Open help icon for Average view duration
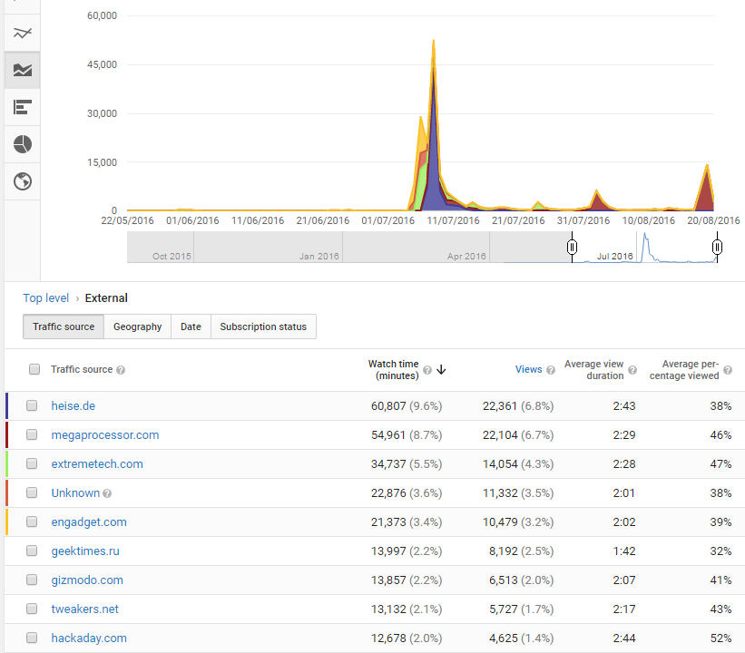Image resolution: width=745 pixels, height=653 pixels. pos(632,370)
